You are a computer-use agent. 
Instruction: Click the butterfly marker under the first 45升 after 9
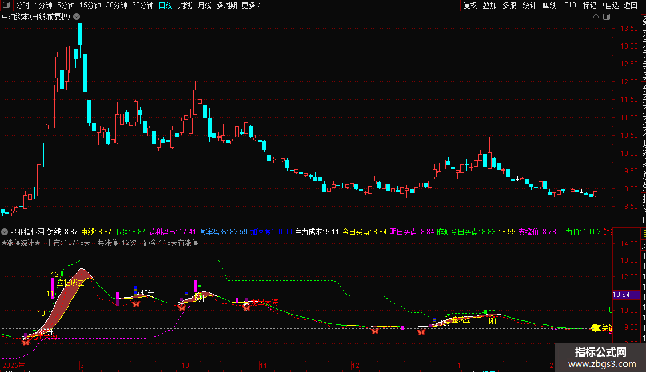(136, 304)
